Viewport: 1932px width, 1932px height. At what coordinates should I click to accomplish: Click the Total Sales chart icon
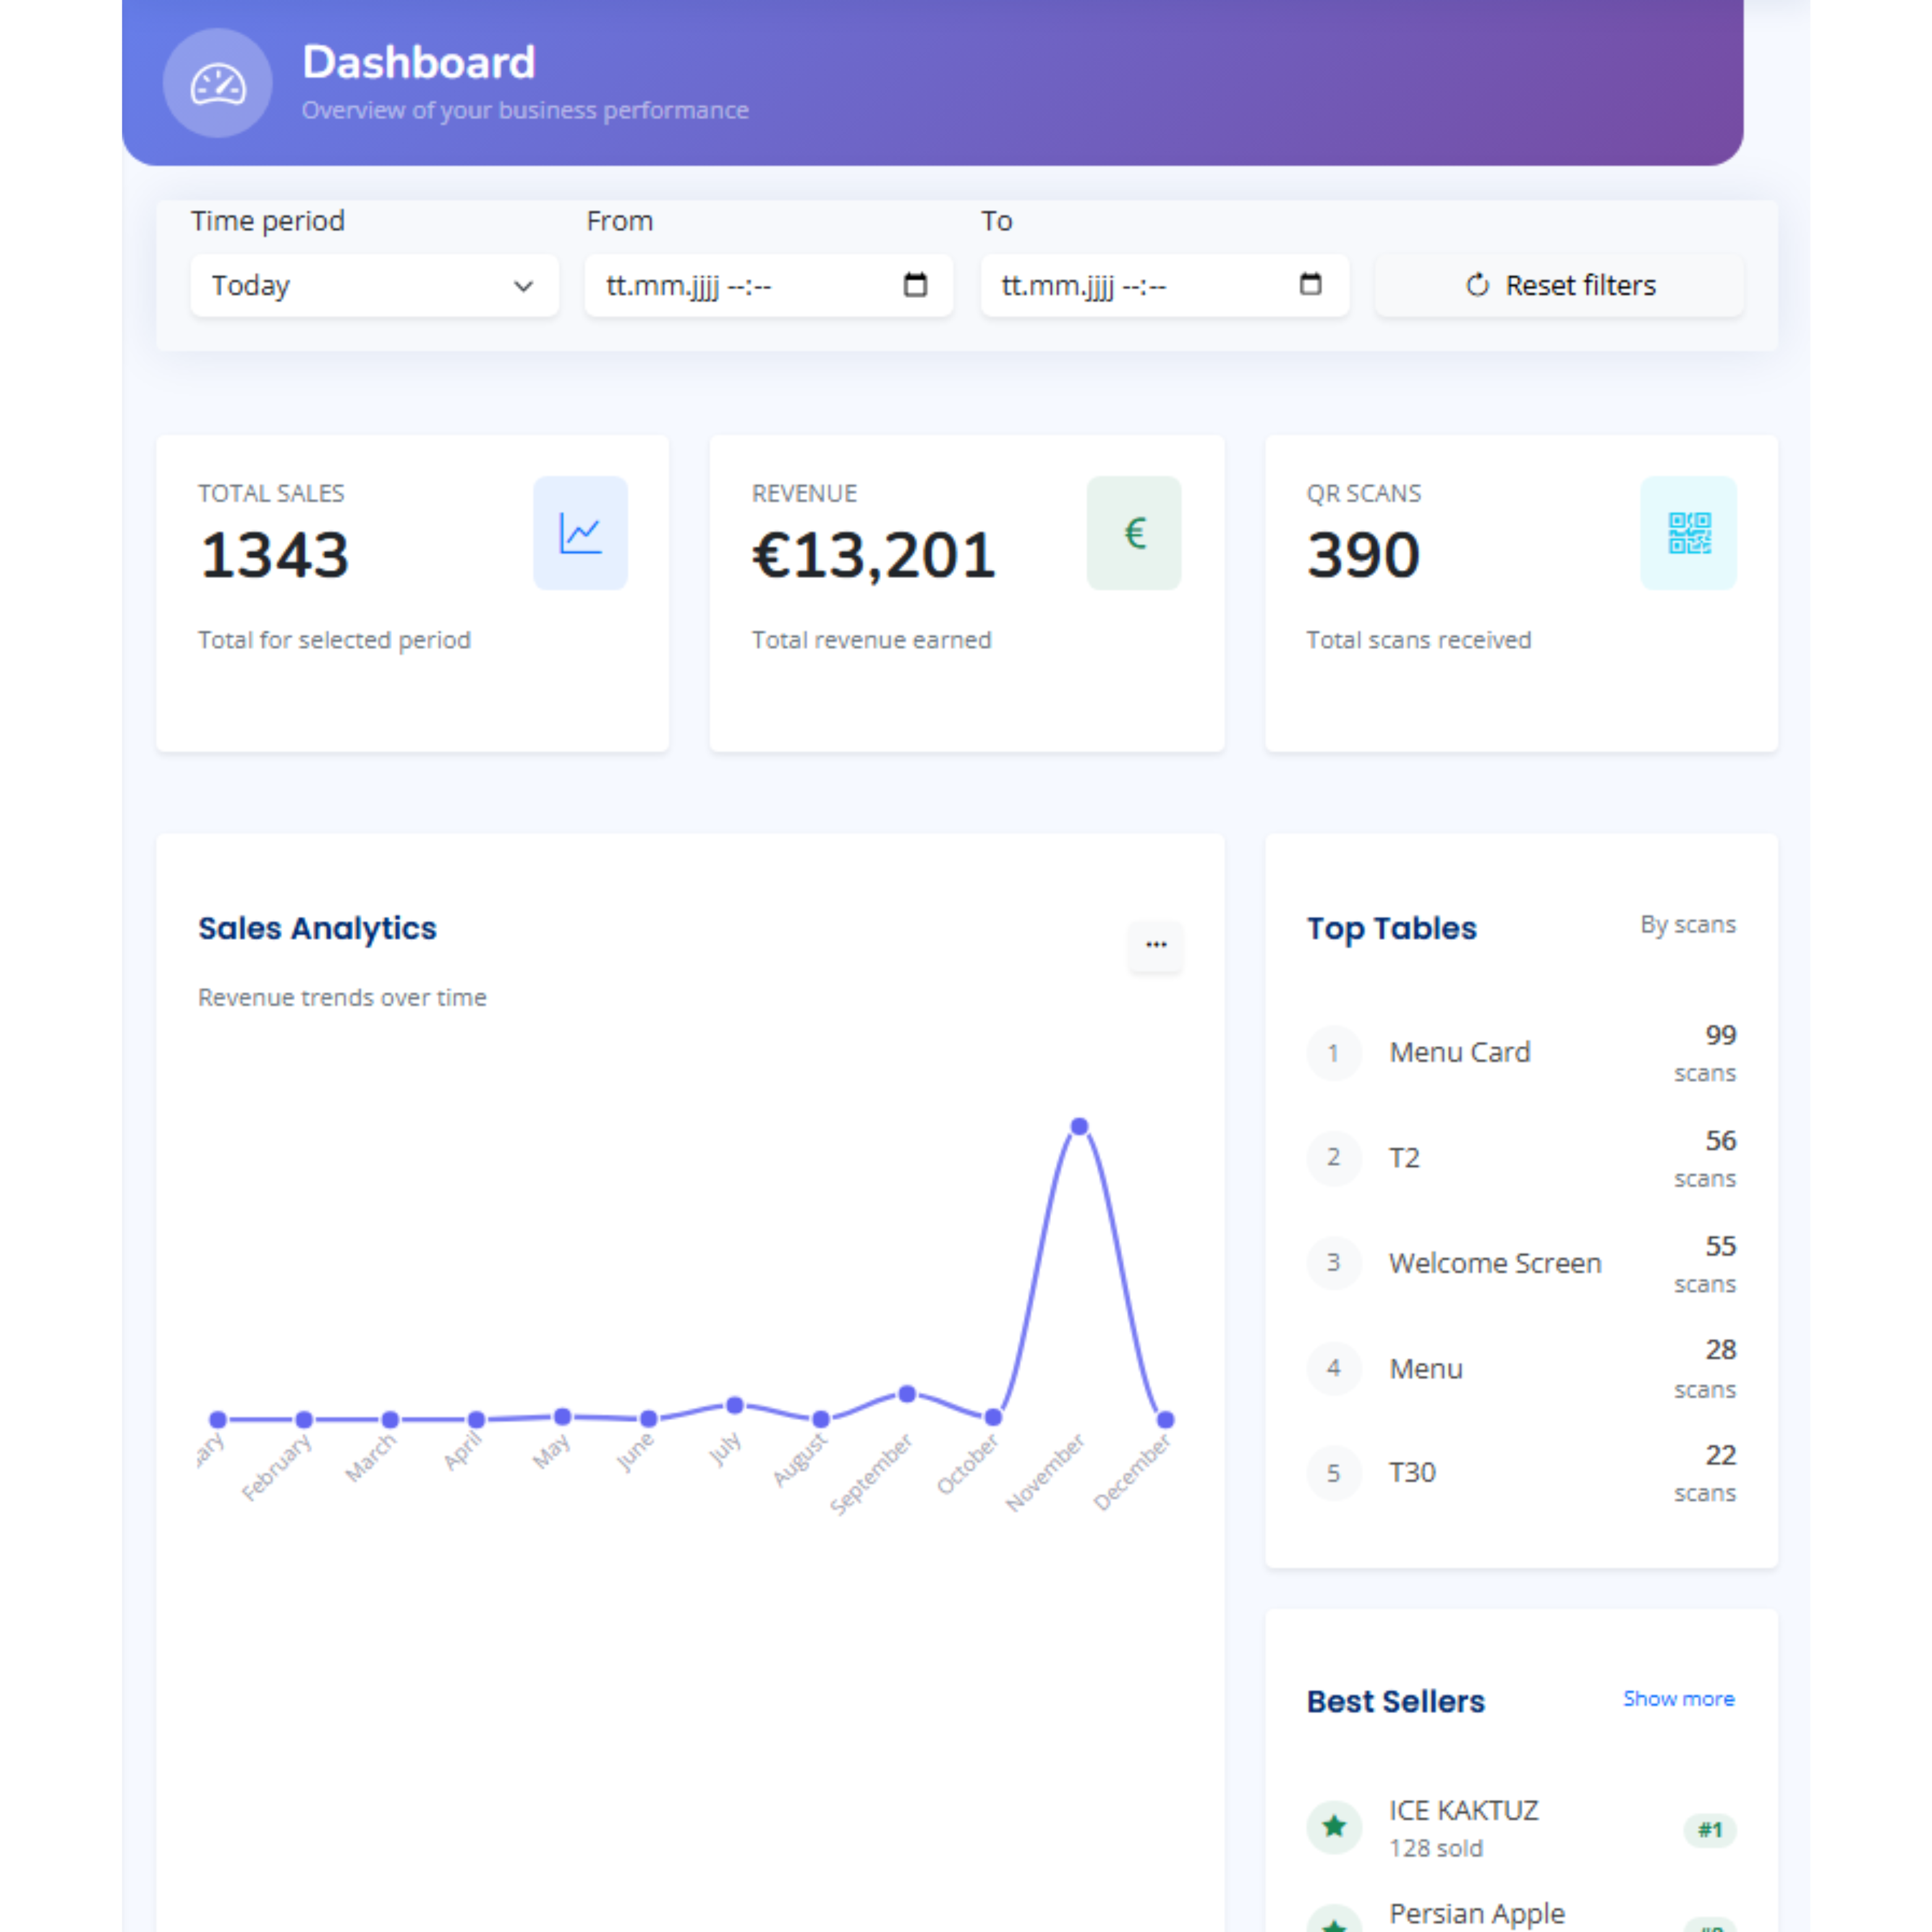580,532
